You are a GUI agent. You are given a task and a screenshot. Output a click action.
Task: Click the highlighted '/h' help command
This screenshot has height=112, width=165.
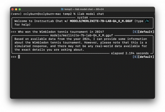tap(147, 21)
